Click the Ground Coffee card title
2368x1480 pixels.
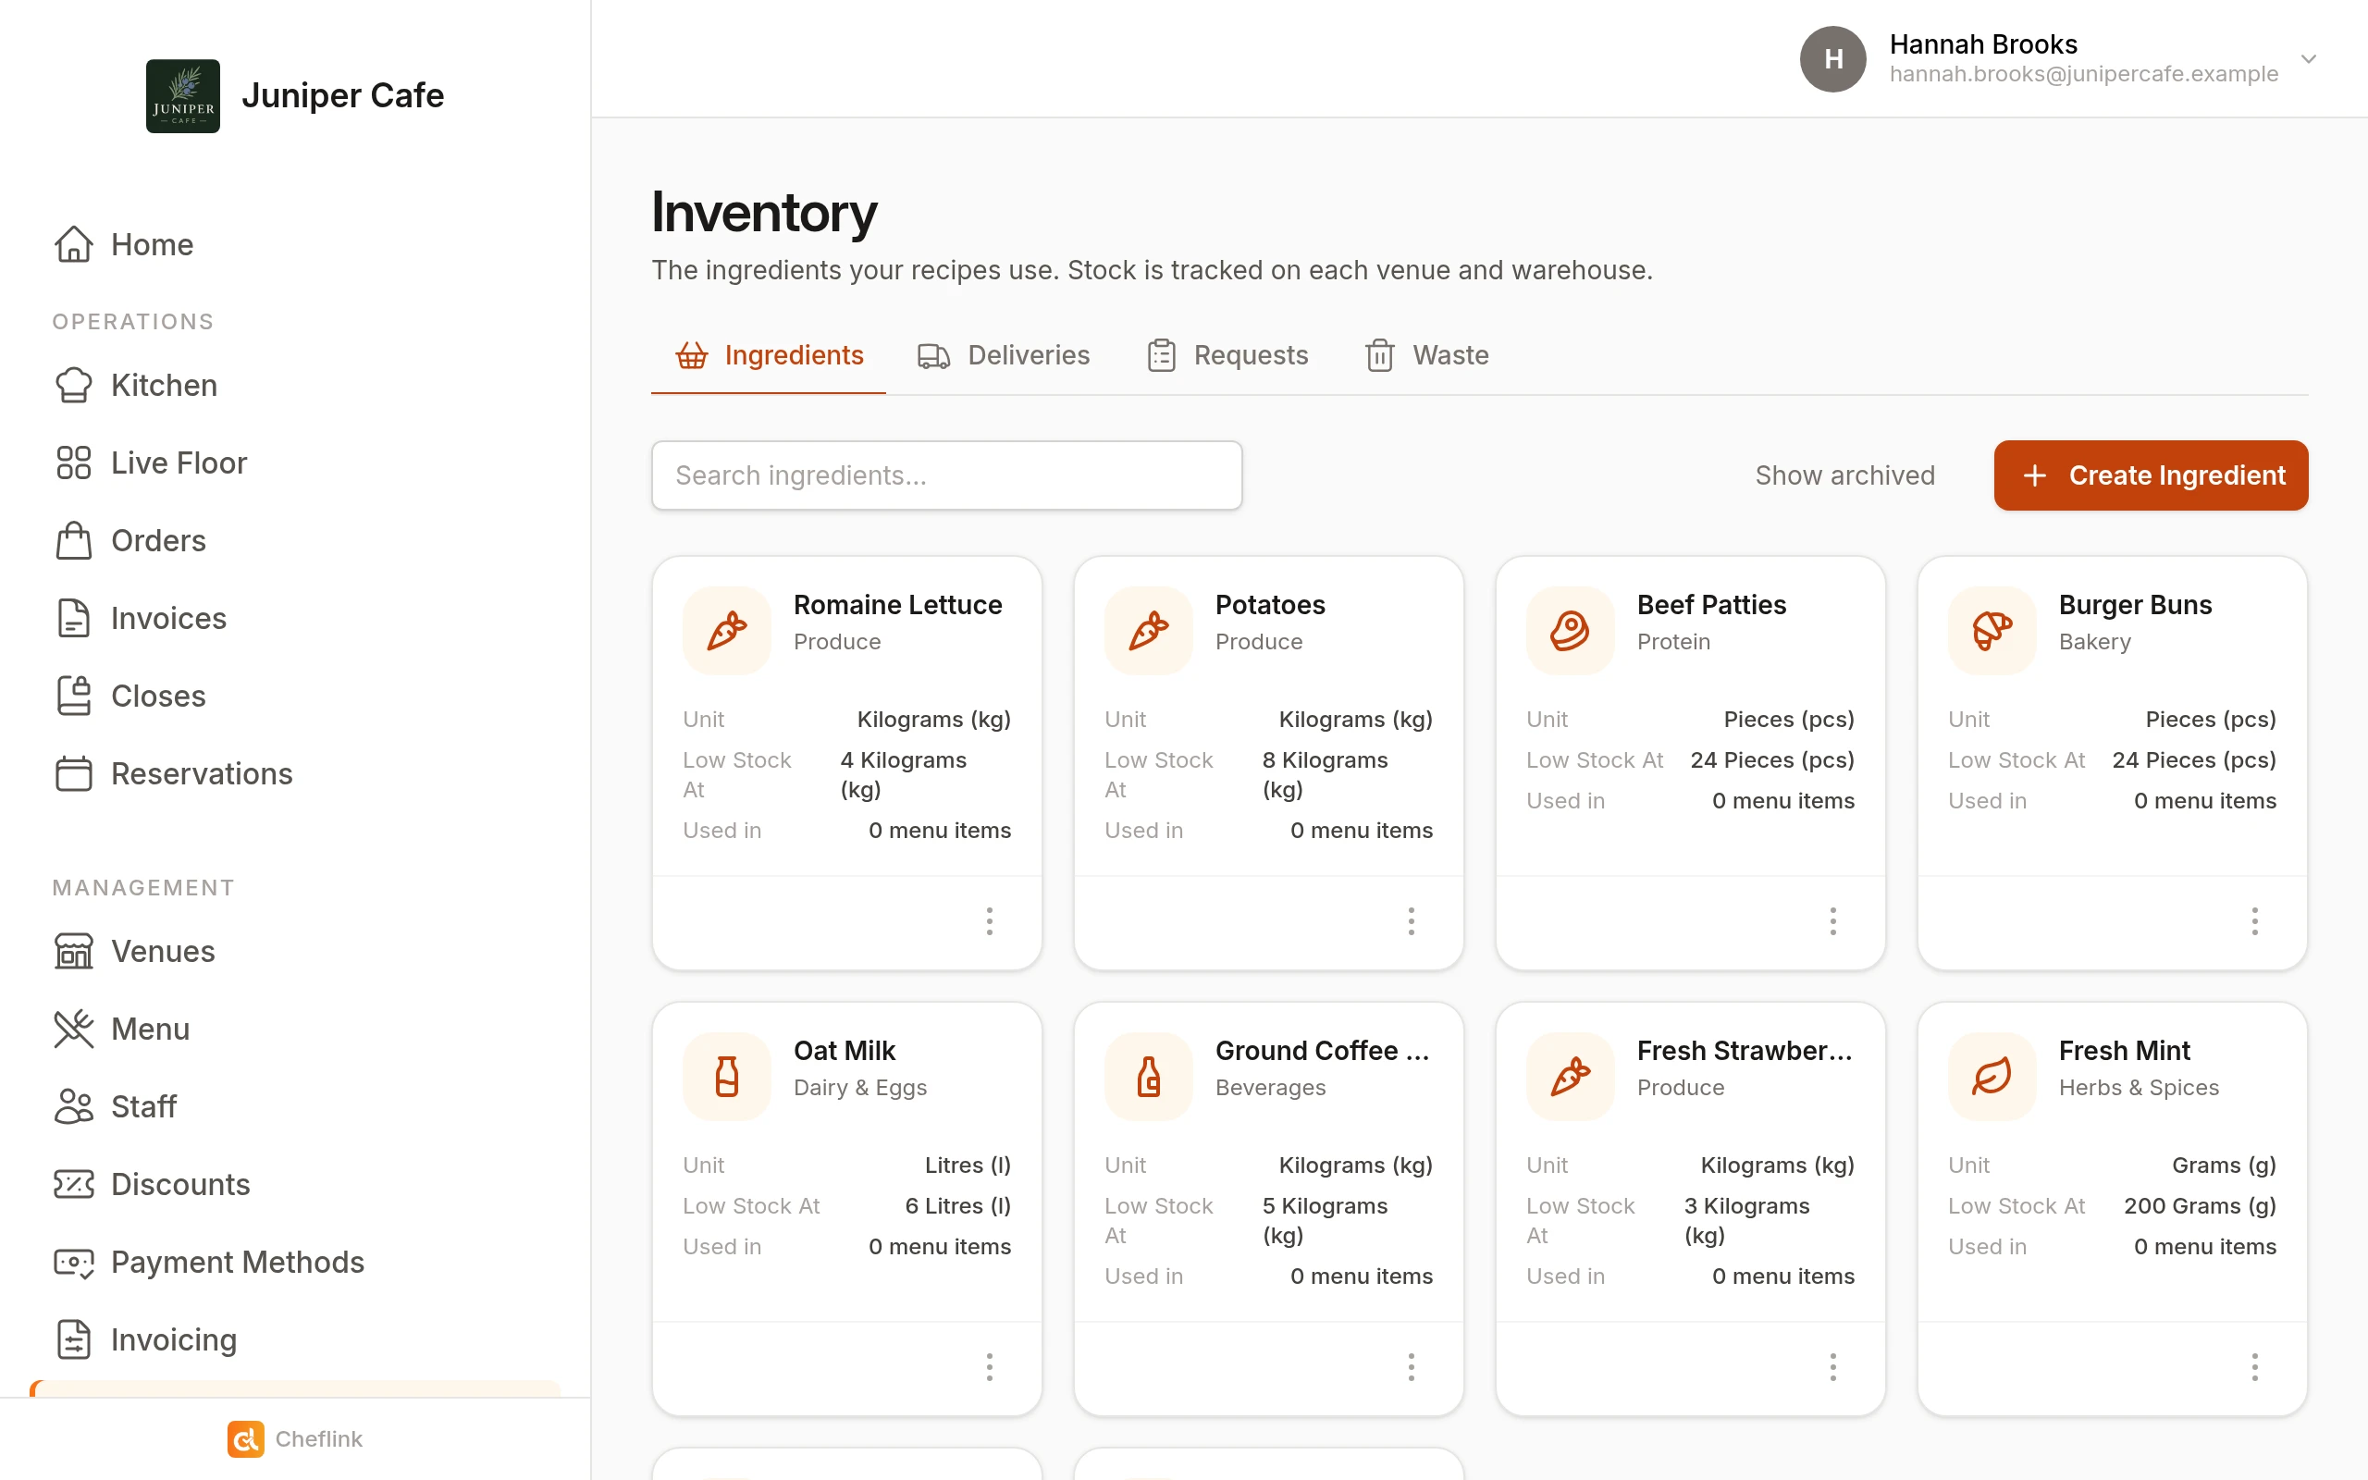tap(1323, 1050)
